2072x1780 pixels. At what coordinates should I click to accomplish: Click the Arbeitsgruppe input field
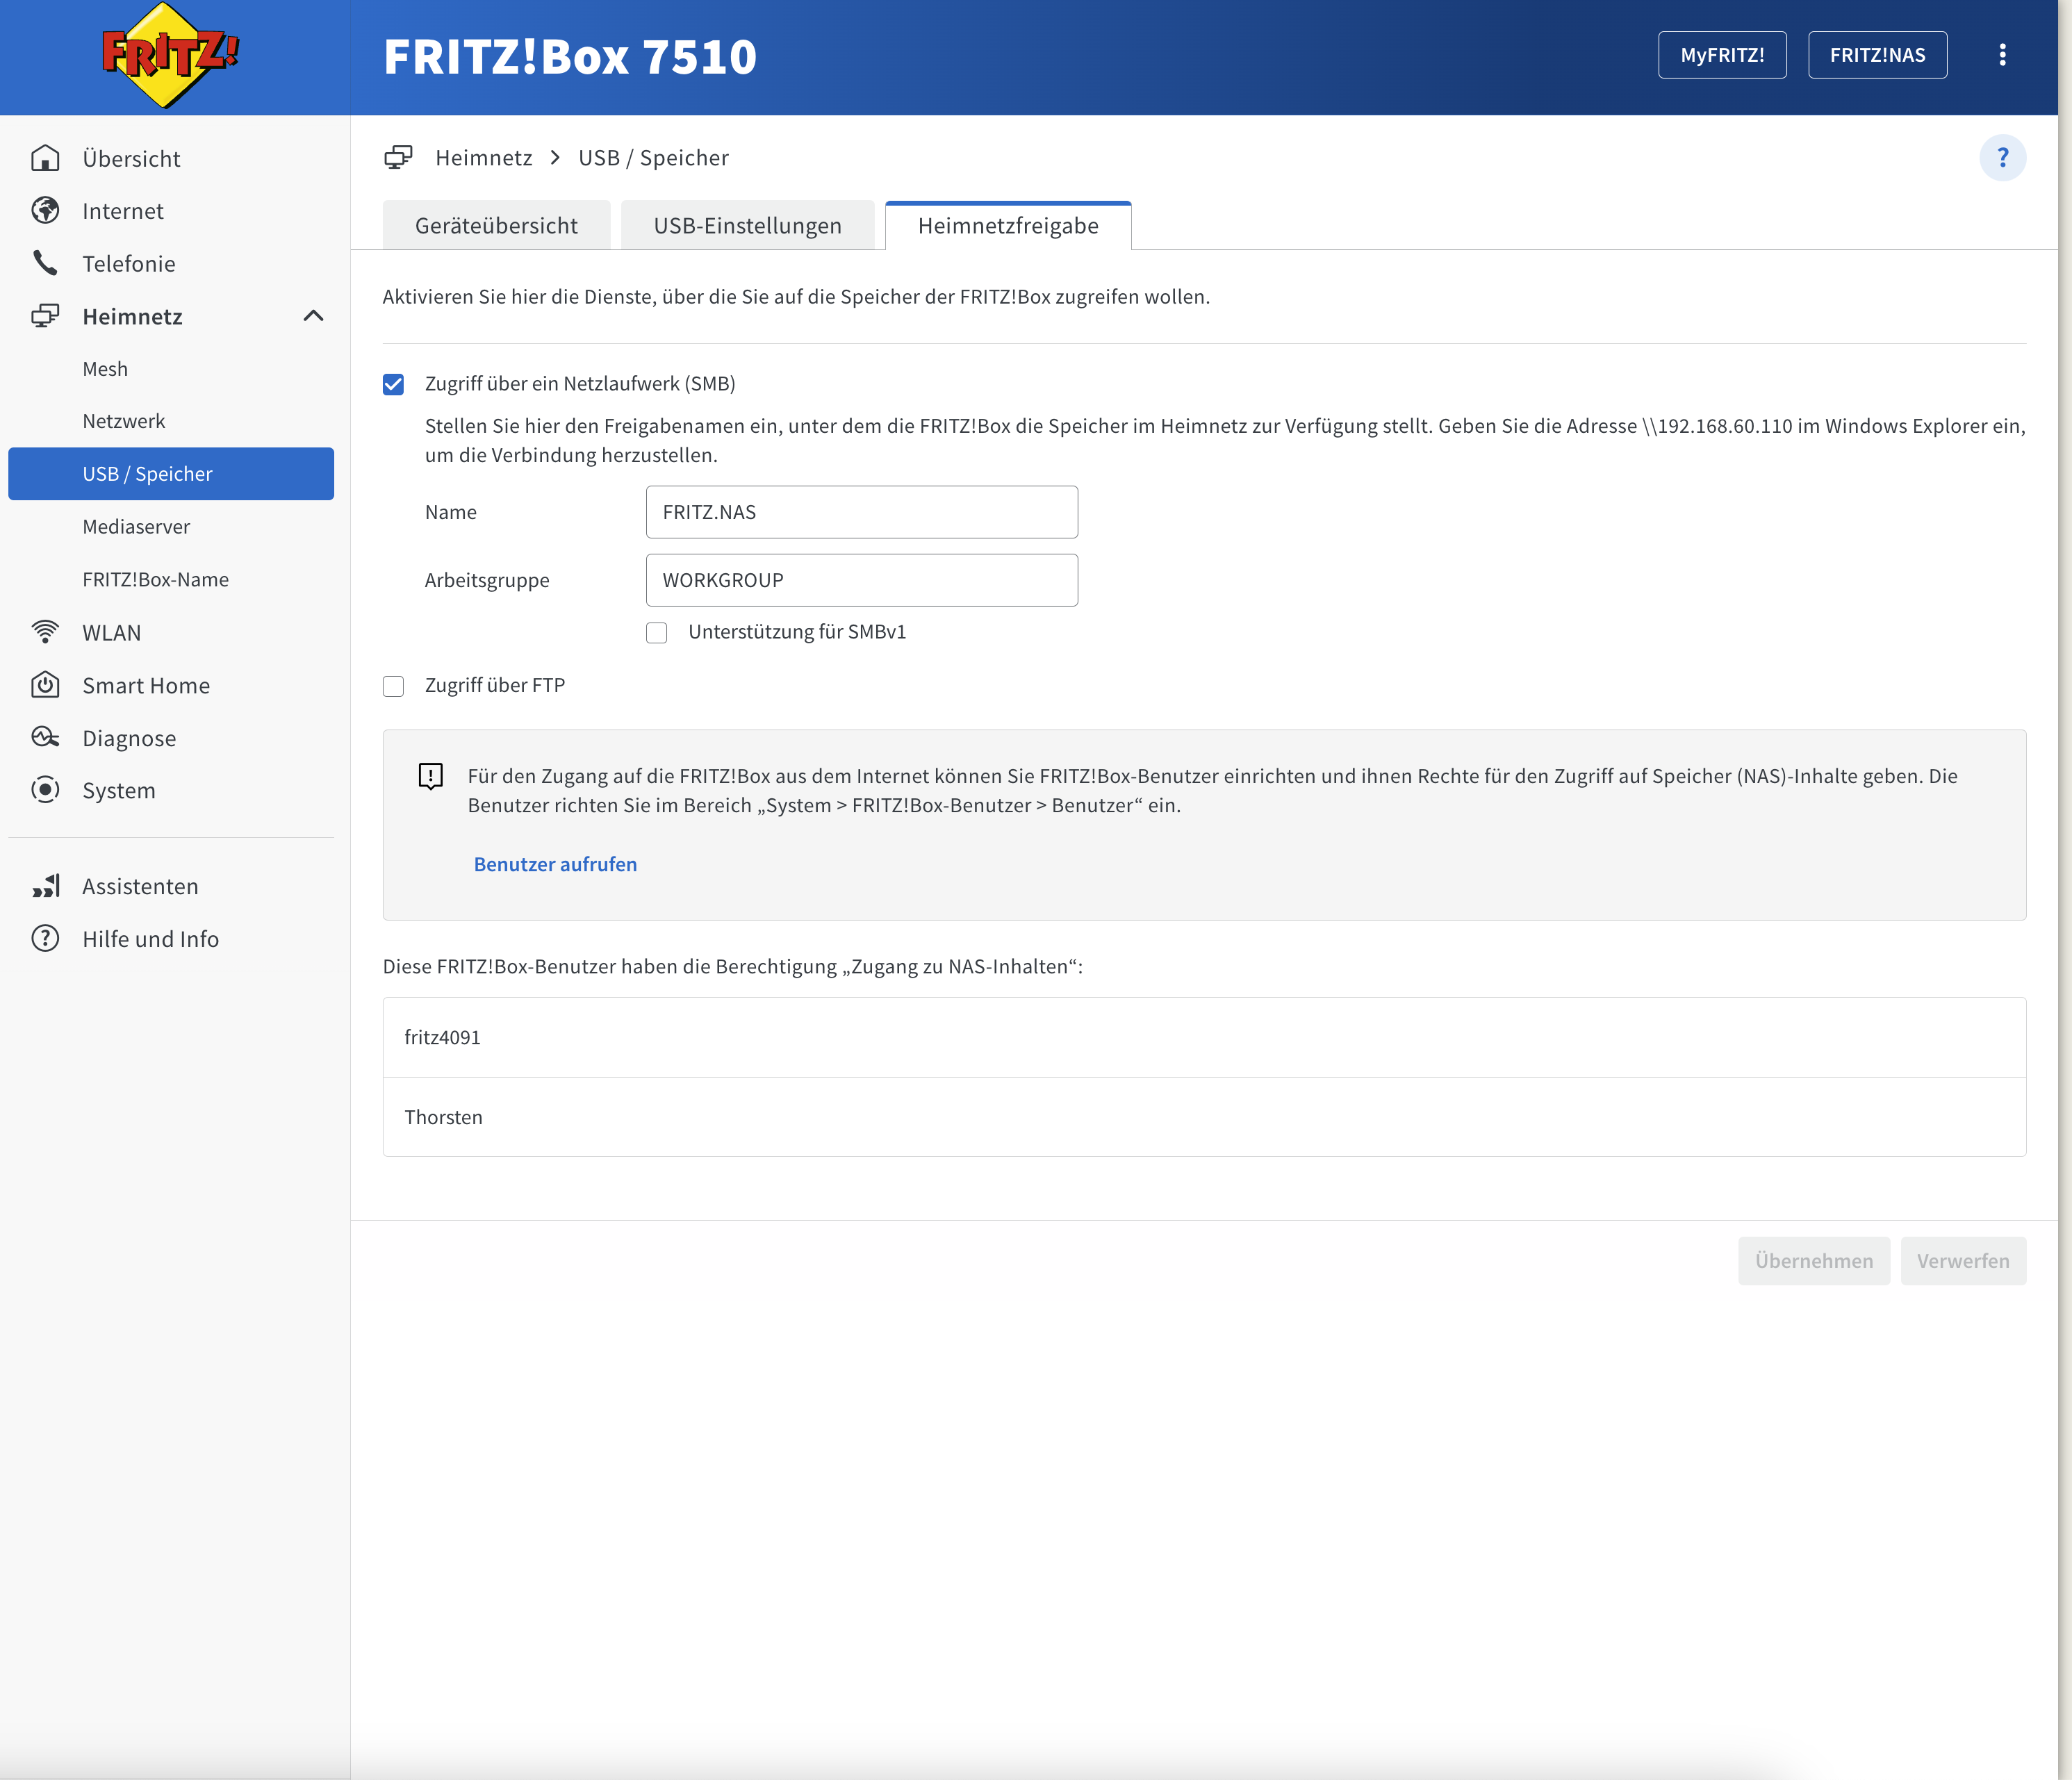862,580
